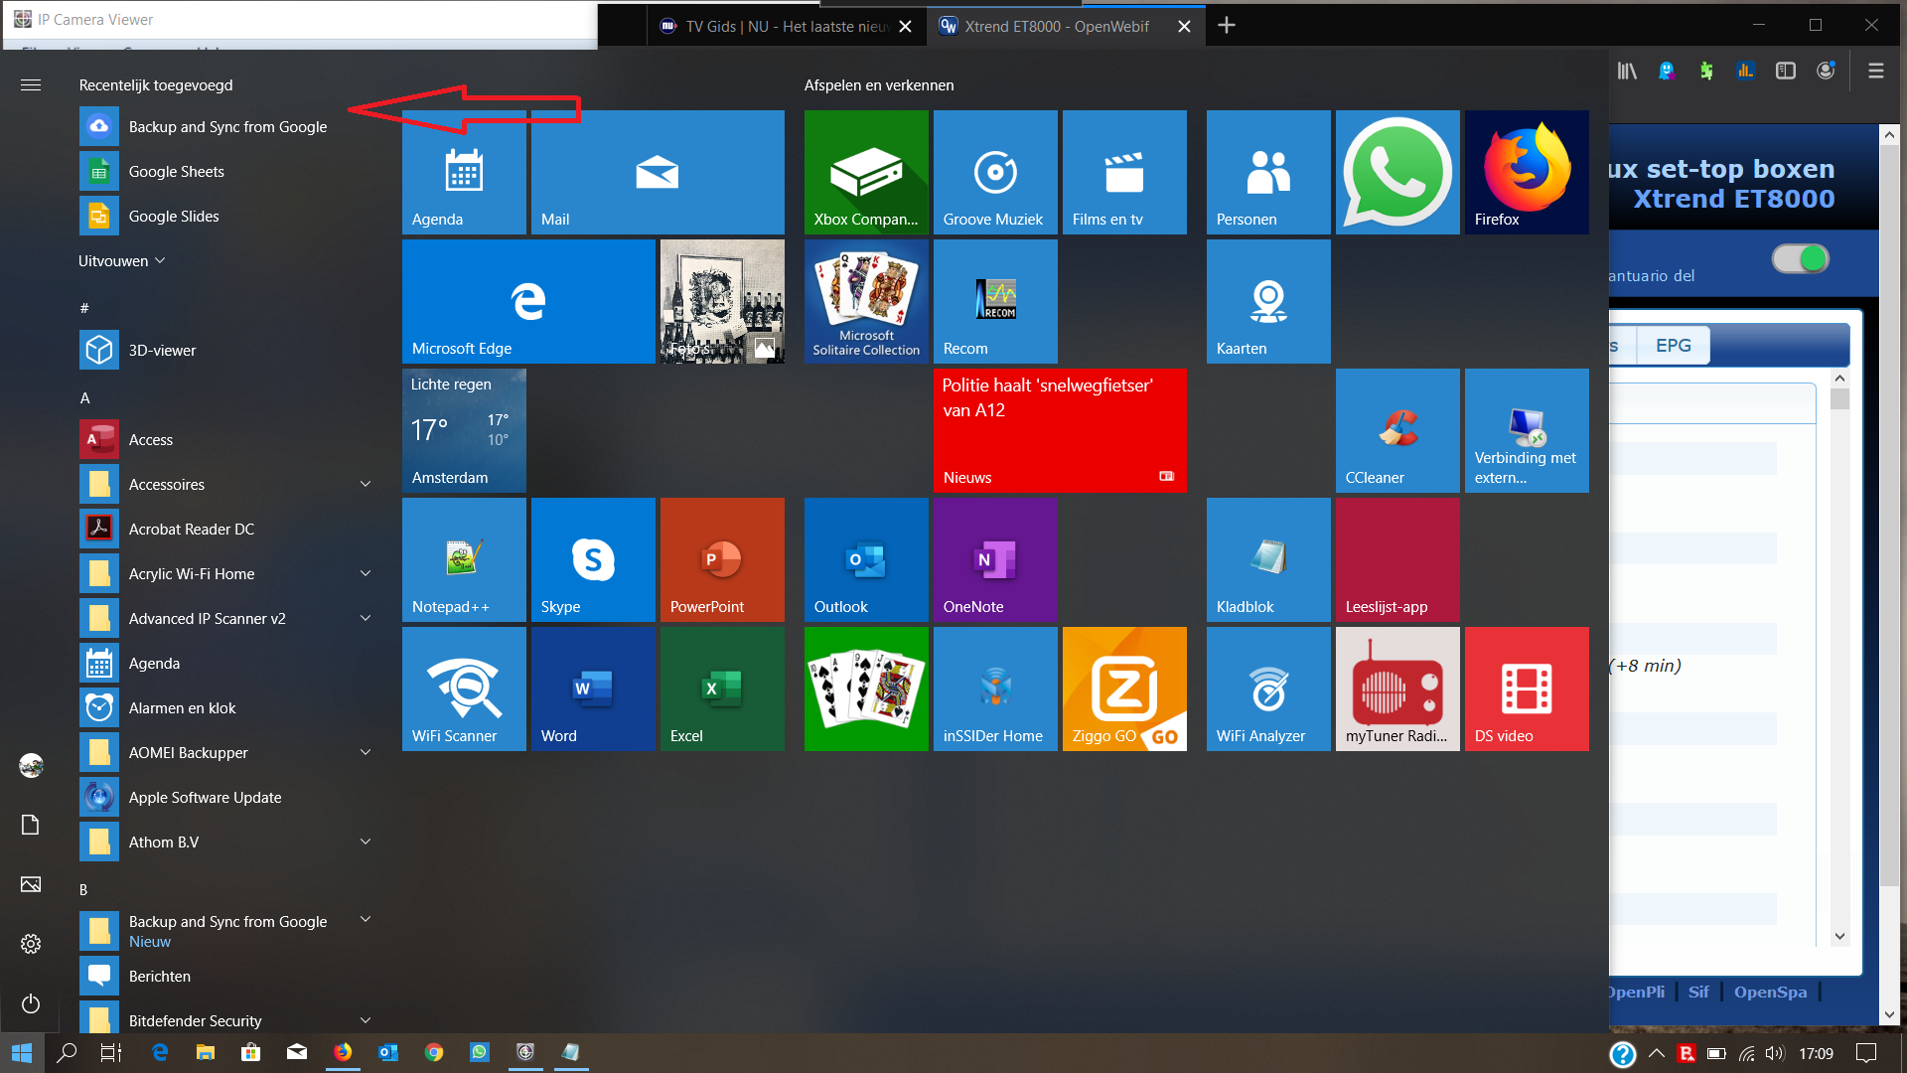
Task: Open the Kladblok tile
Action: [1268, 559]
